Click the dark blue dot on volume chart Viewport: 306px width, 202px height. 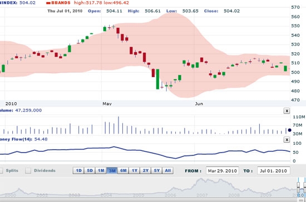(289, 130)
